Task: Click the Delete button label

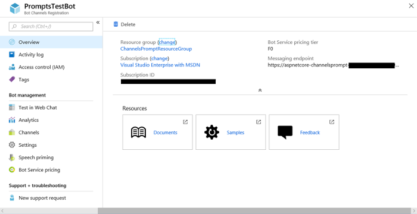Action: point(128,24)
